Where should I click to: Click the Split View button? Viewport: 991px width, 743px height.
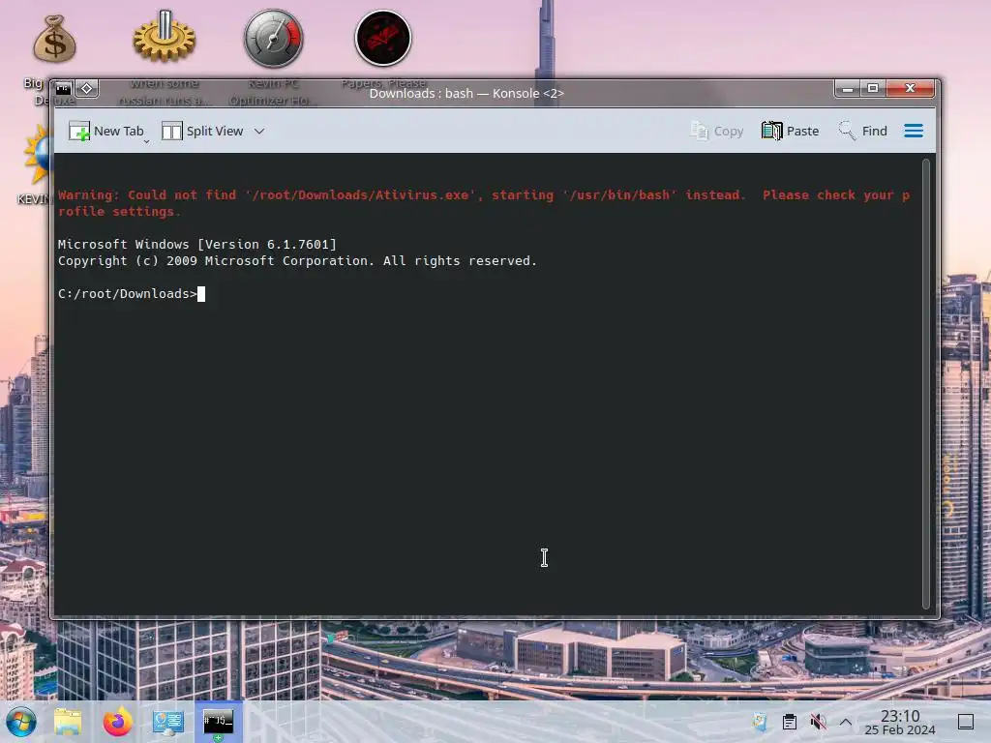click(202, 131)
